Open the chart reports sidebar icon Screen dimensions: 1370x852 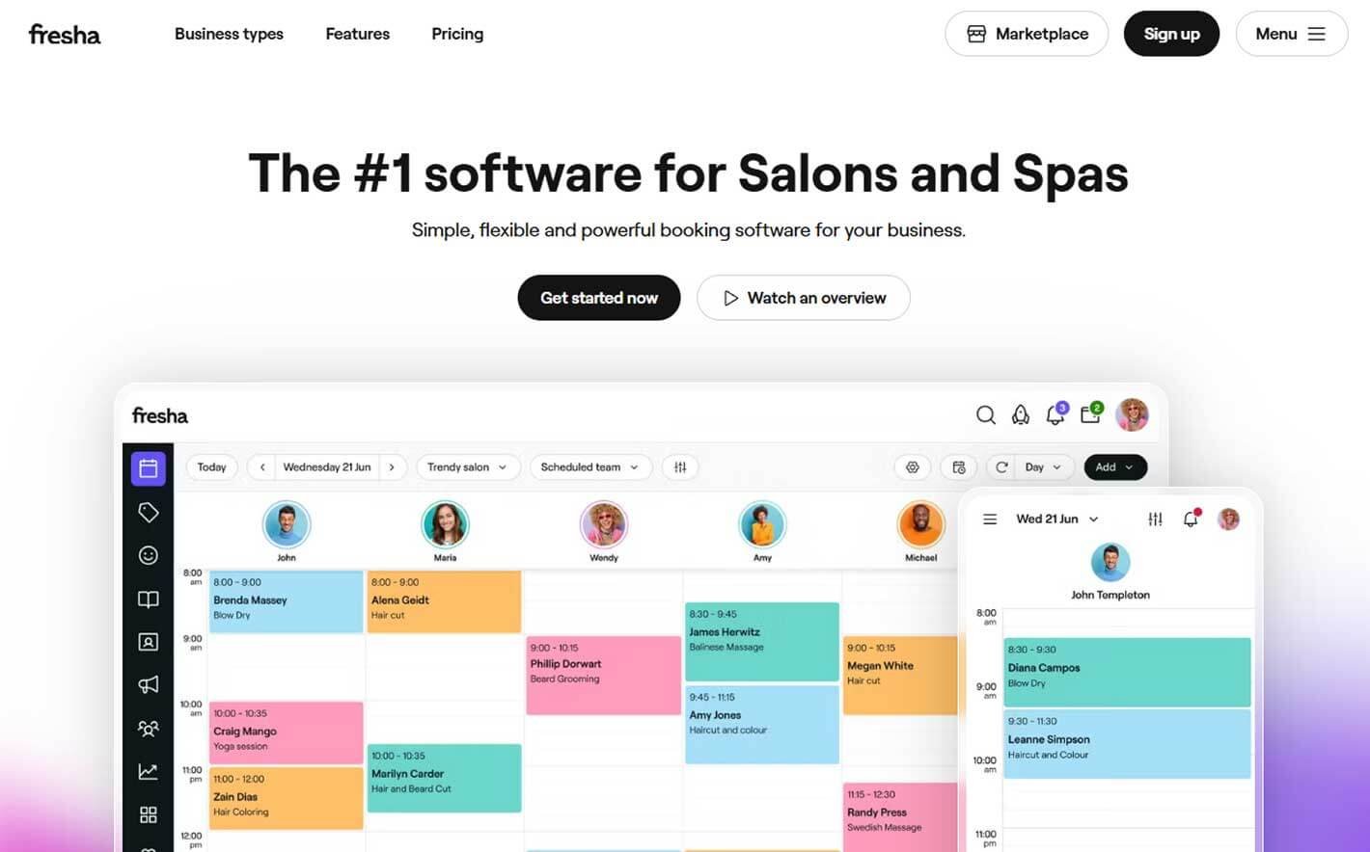pos(148,771)
